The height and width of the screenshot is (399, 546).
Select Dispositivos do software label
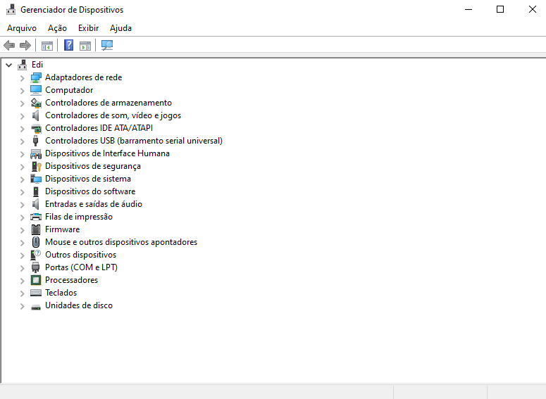click(x=90, y=191)
